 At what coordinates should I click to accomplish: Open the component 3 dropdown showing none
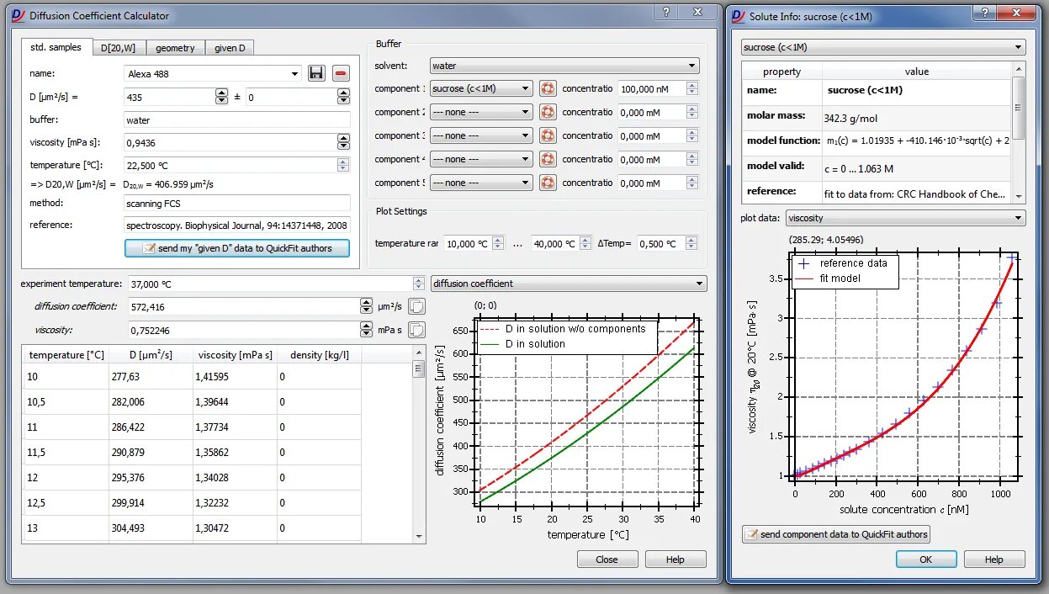(481, 135)
